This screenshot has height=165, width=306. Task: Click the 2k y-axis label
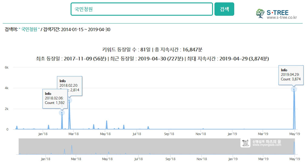(x=7, y=109)
